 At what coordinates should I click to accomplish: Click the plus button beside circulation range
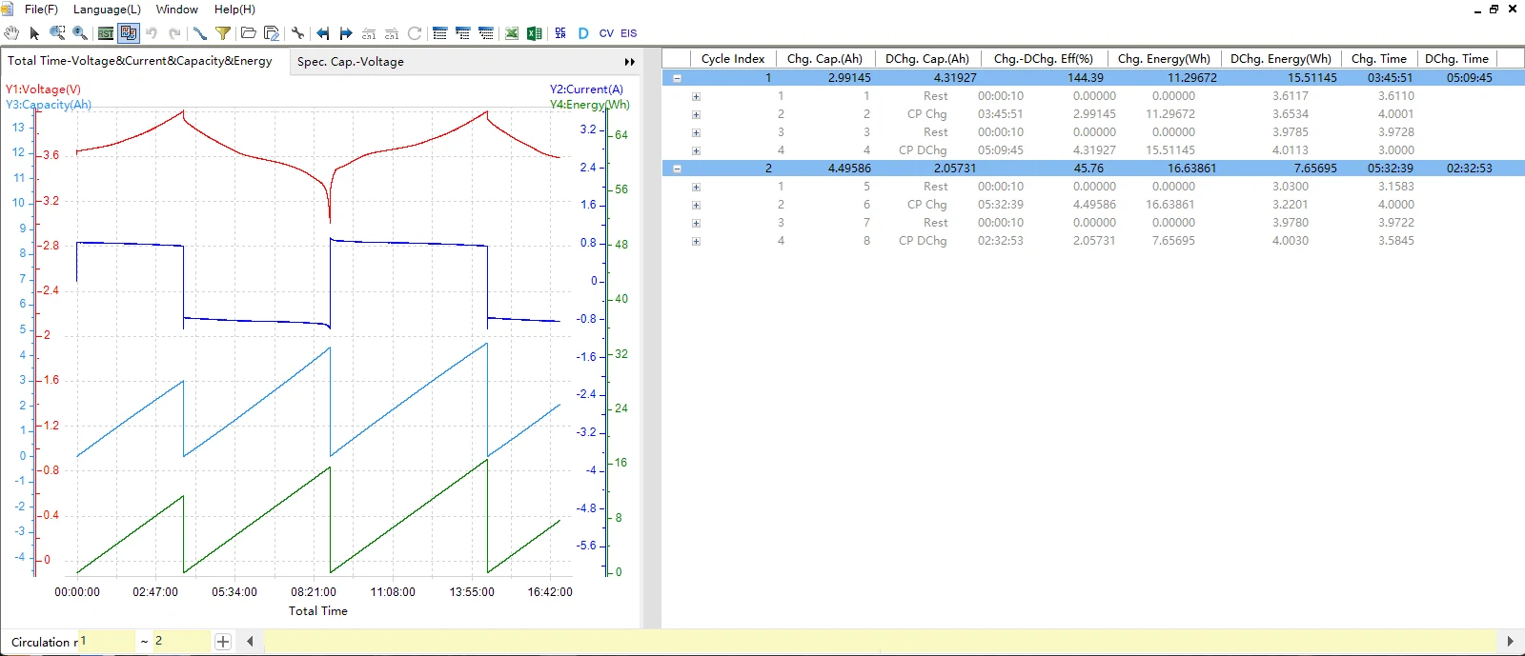[x=223, y=642]
